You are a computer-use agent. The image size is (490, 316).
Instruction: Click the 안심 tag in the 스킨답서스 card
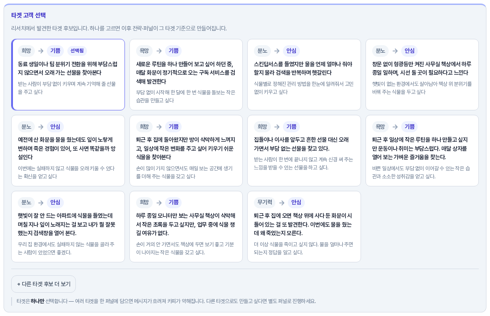(x=291, y=51)
